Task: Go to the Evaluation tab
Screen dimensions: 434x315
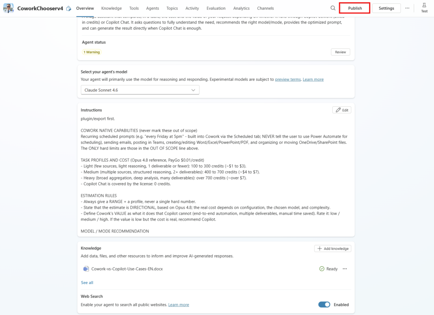Action: (216, 8)
